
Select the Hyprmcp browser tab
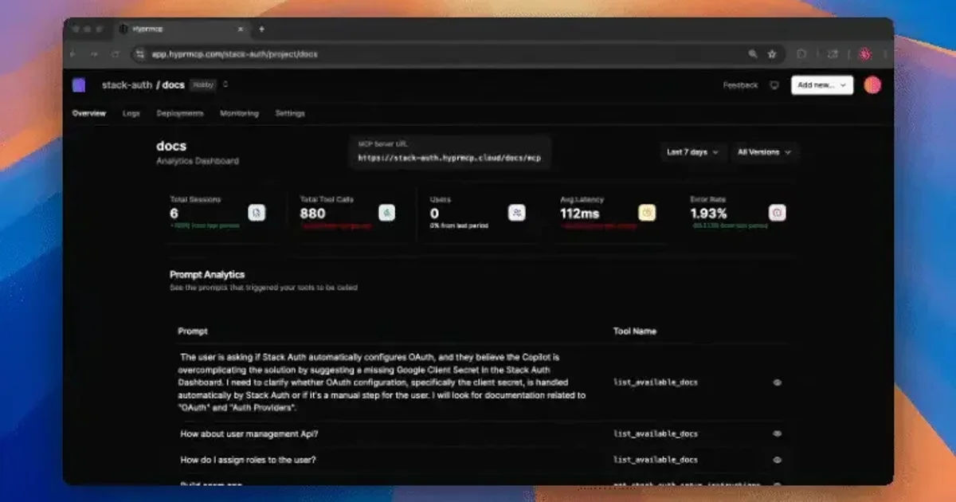tap(181, 29)
